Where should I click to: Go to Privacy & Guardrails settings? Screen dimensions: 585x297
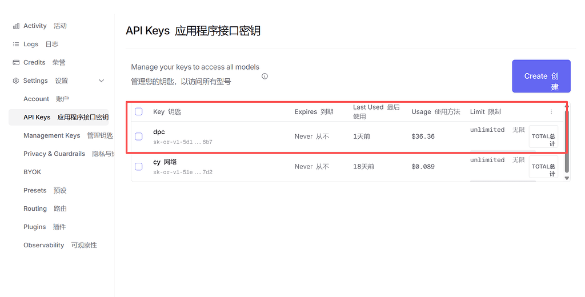tap(69, 154)
